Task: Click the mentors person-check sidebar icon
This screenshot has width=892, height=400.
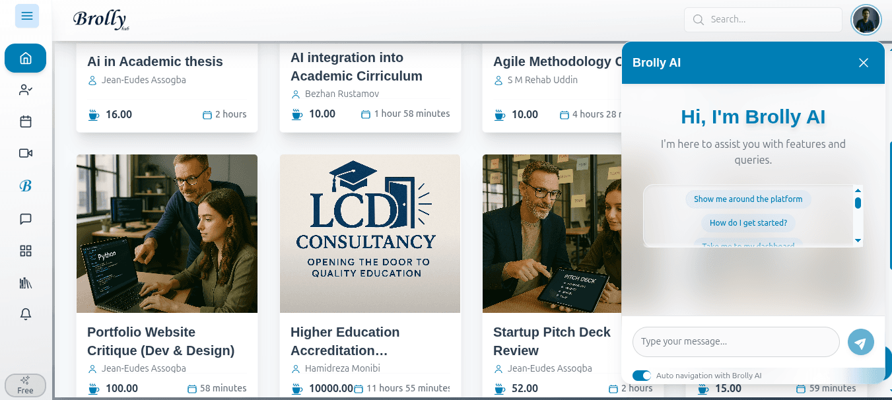Action: click(25, 90)
